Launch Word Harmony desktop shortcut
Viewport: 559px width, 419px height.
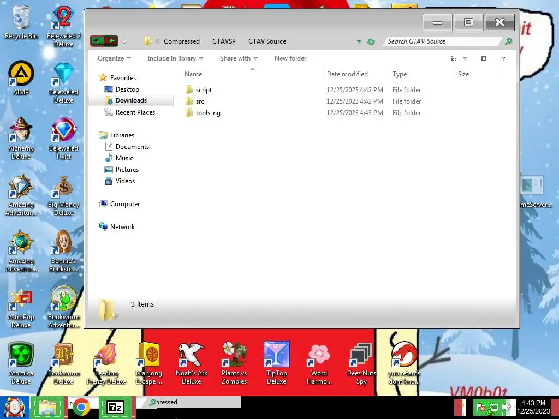coord(319,363)
